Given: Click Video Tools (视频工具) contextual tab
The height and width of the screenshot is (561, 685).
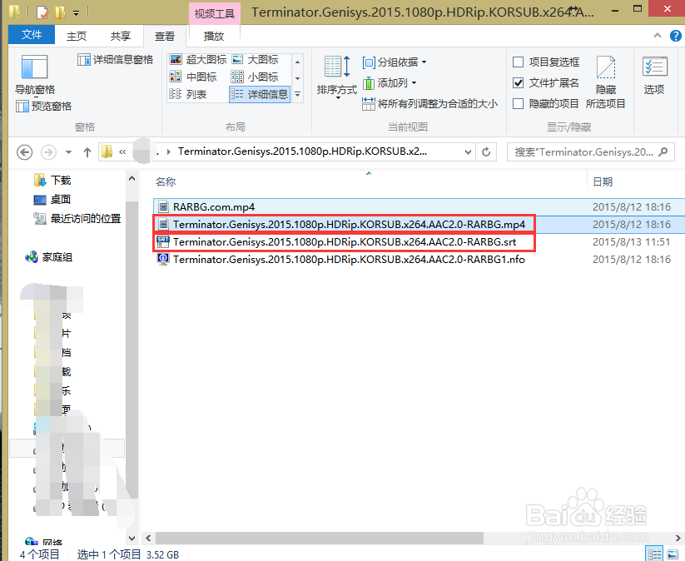Looking at the screenshot, I should (x=215, y=13).
